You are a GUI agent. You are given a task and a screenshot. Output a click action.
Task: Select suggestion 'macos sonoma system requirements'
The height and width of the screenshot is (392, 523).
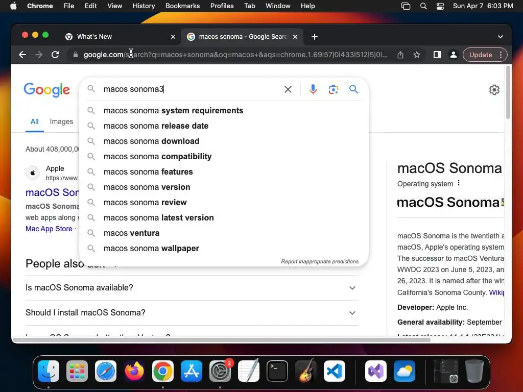tap(224, 111)
